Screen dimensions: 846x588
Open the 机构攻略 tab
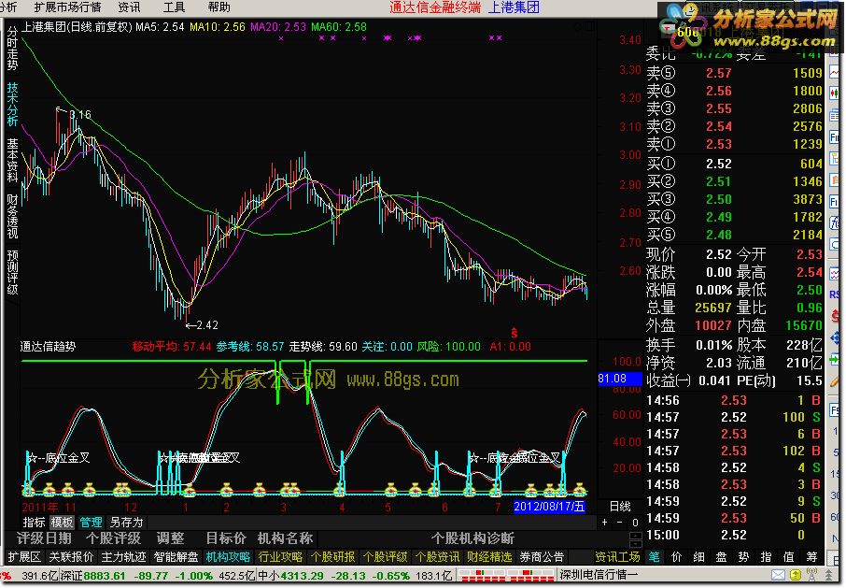coord(228,556)
